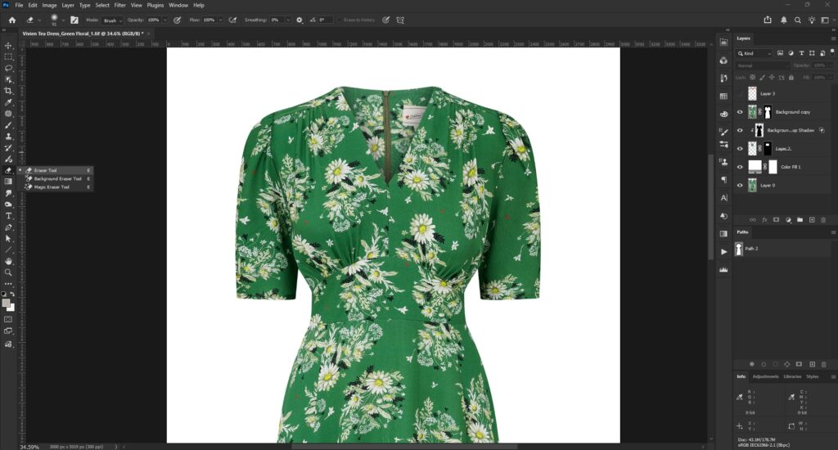
Task: Click the Search icon in top right
Action: tap(797, 20)
